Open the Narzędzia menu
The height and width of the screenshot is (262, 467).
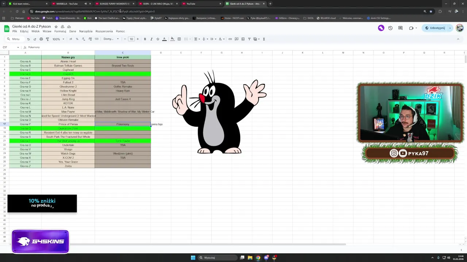click(86, 31)
